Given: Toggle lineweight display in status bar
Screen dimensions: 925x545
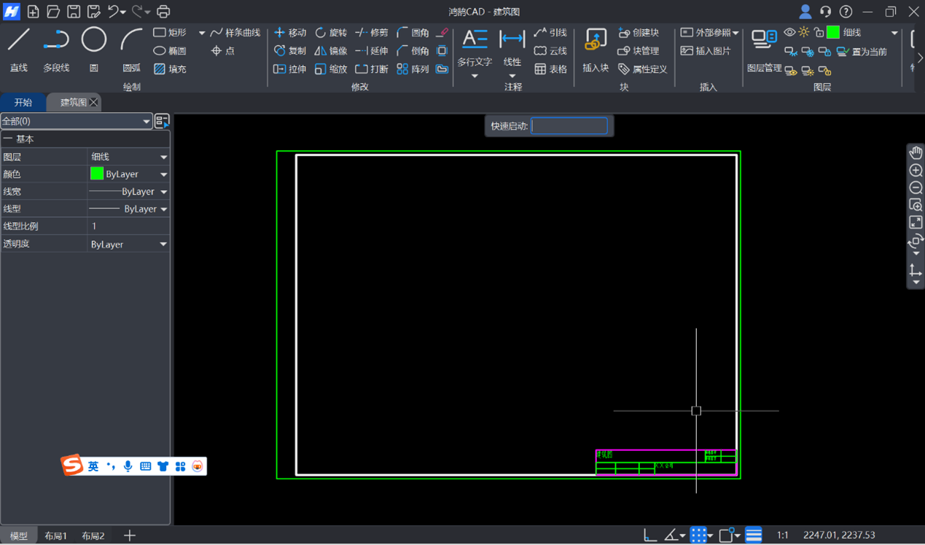Looking at the screenshot, I should pos(753,536).
